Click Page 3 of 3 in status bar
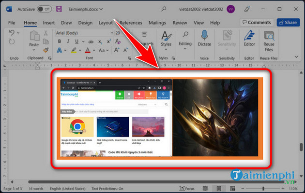305x193 pixels. coord(13,189)
